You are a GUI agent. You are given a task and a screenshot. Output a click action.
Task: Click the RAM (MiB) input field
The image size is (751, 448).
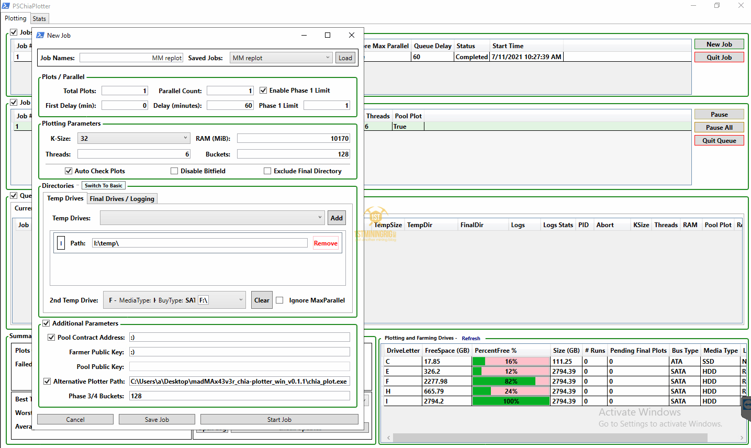click(294, 139)
